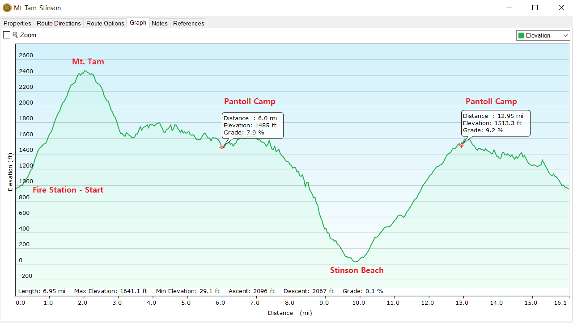Image resolution: width=573 pixels, height=323 pixels.
Task: Click Min Elevation: 29.1 ft statistic
Action: click(x=188, y=291)
